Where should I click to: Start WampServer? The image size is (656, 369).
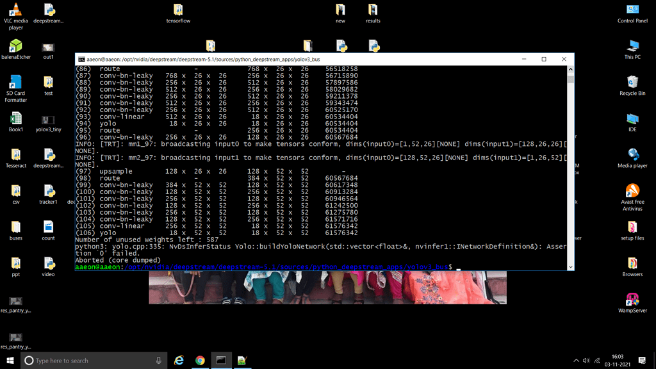[x=632, y=299]
